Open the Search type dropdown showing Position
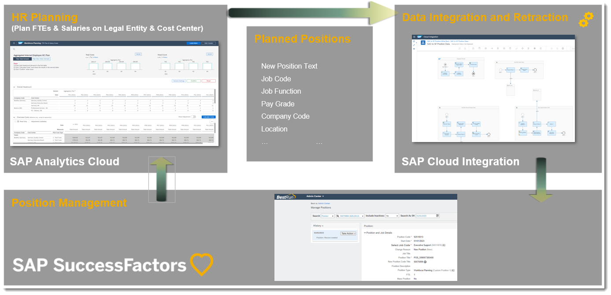Screen dimensions: 611x295 [328, 216]
